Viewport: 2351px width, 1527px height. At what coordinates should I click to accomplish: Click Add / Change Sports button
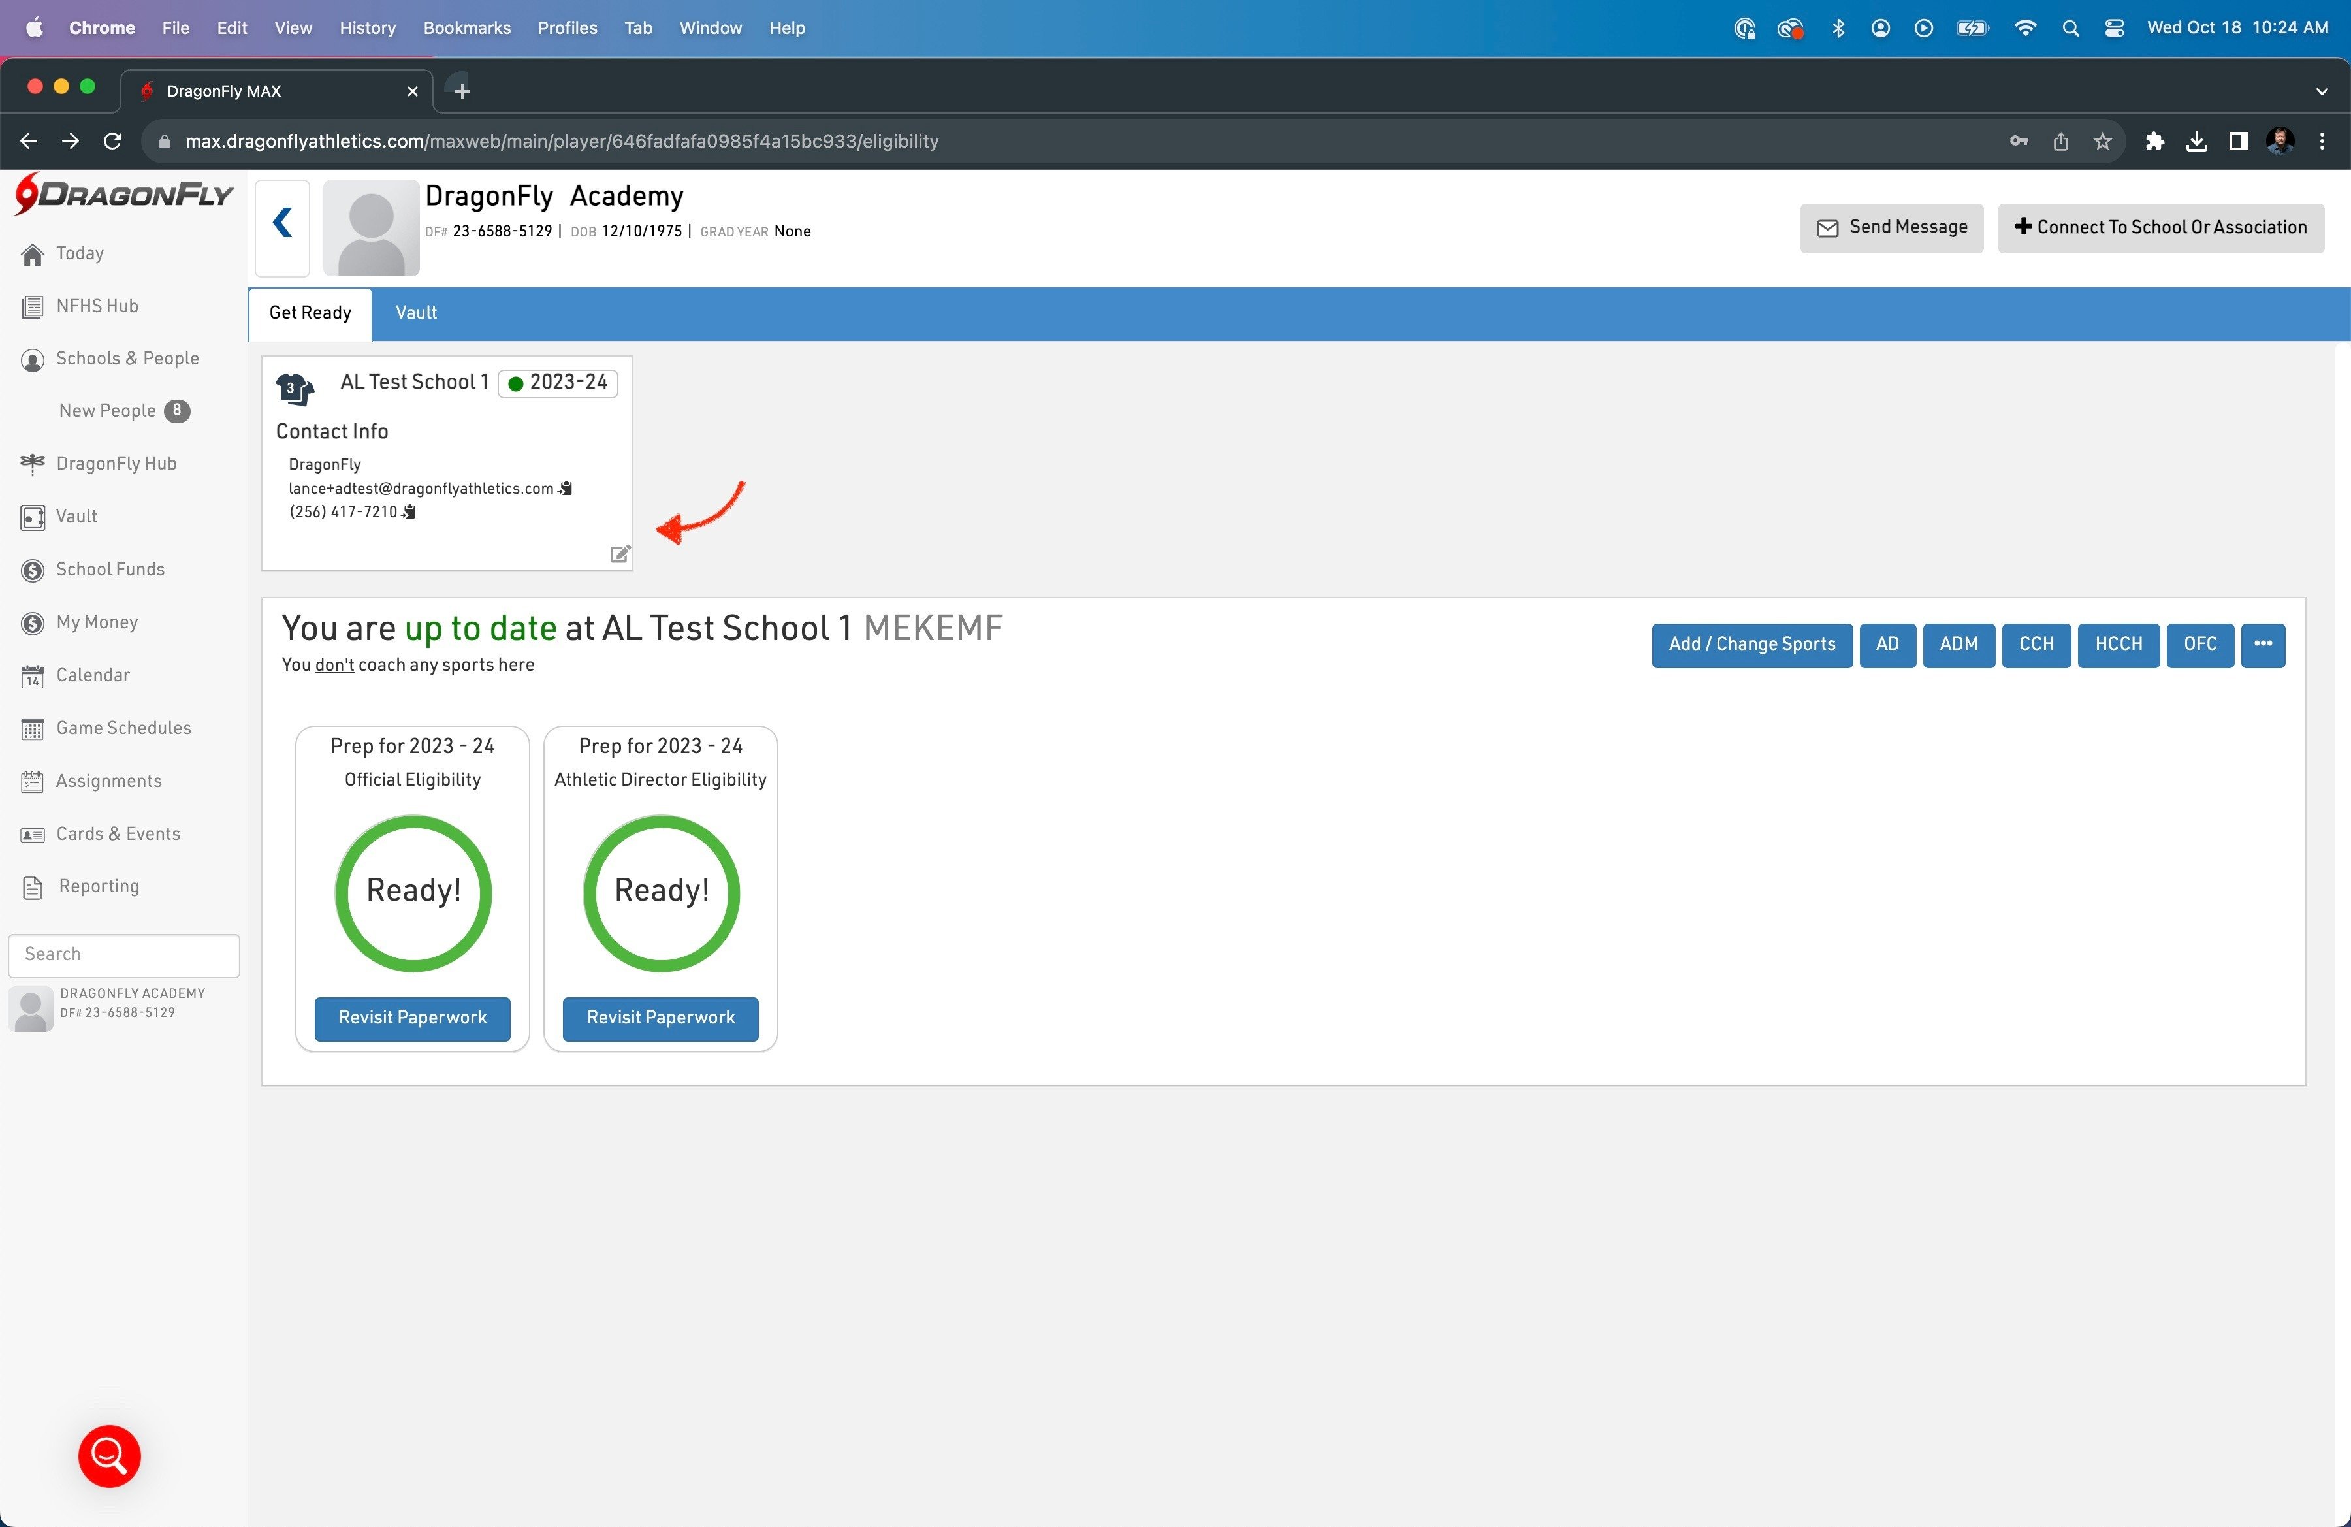1751,644
